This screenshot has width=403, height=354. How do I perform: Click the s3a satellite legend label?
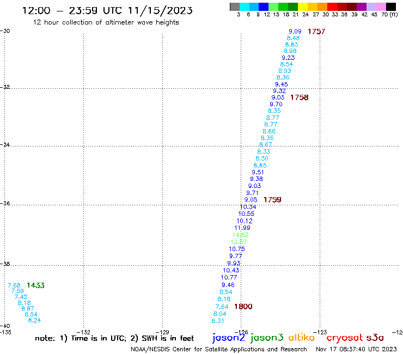point(375,338)
